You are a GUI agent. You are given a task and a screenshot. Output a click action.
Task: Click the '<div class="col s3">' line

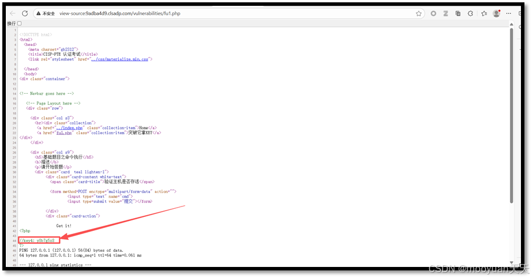tap(52, 118)
